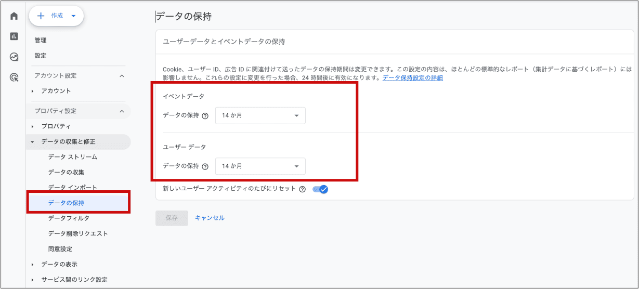The image size is (639, 289).
Task: Open データフィルタ page
Action: [69, 218]
